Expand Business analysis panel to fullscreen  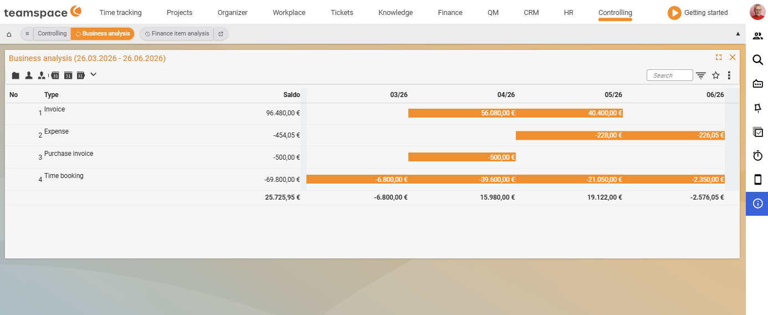(719, 57)
